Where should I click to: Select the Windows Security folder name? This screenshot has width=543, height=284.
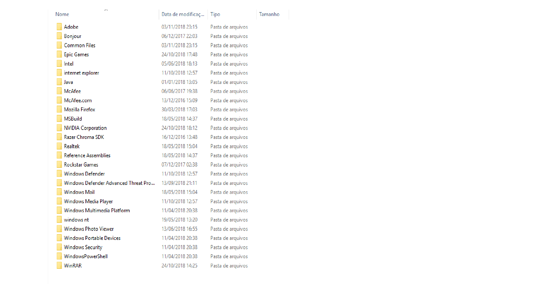pyautogui.click(x=83, y=247)
